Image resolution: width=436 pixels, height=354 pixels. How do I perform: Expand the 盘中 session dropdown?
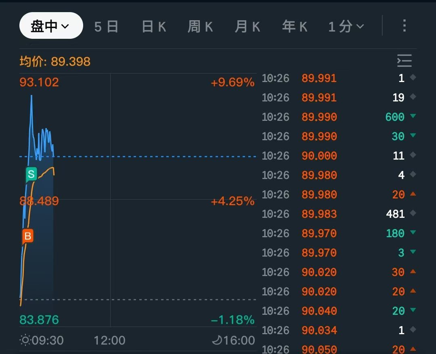(x=51, y=26)
